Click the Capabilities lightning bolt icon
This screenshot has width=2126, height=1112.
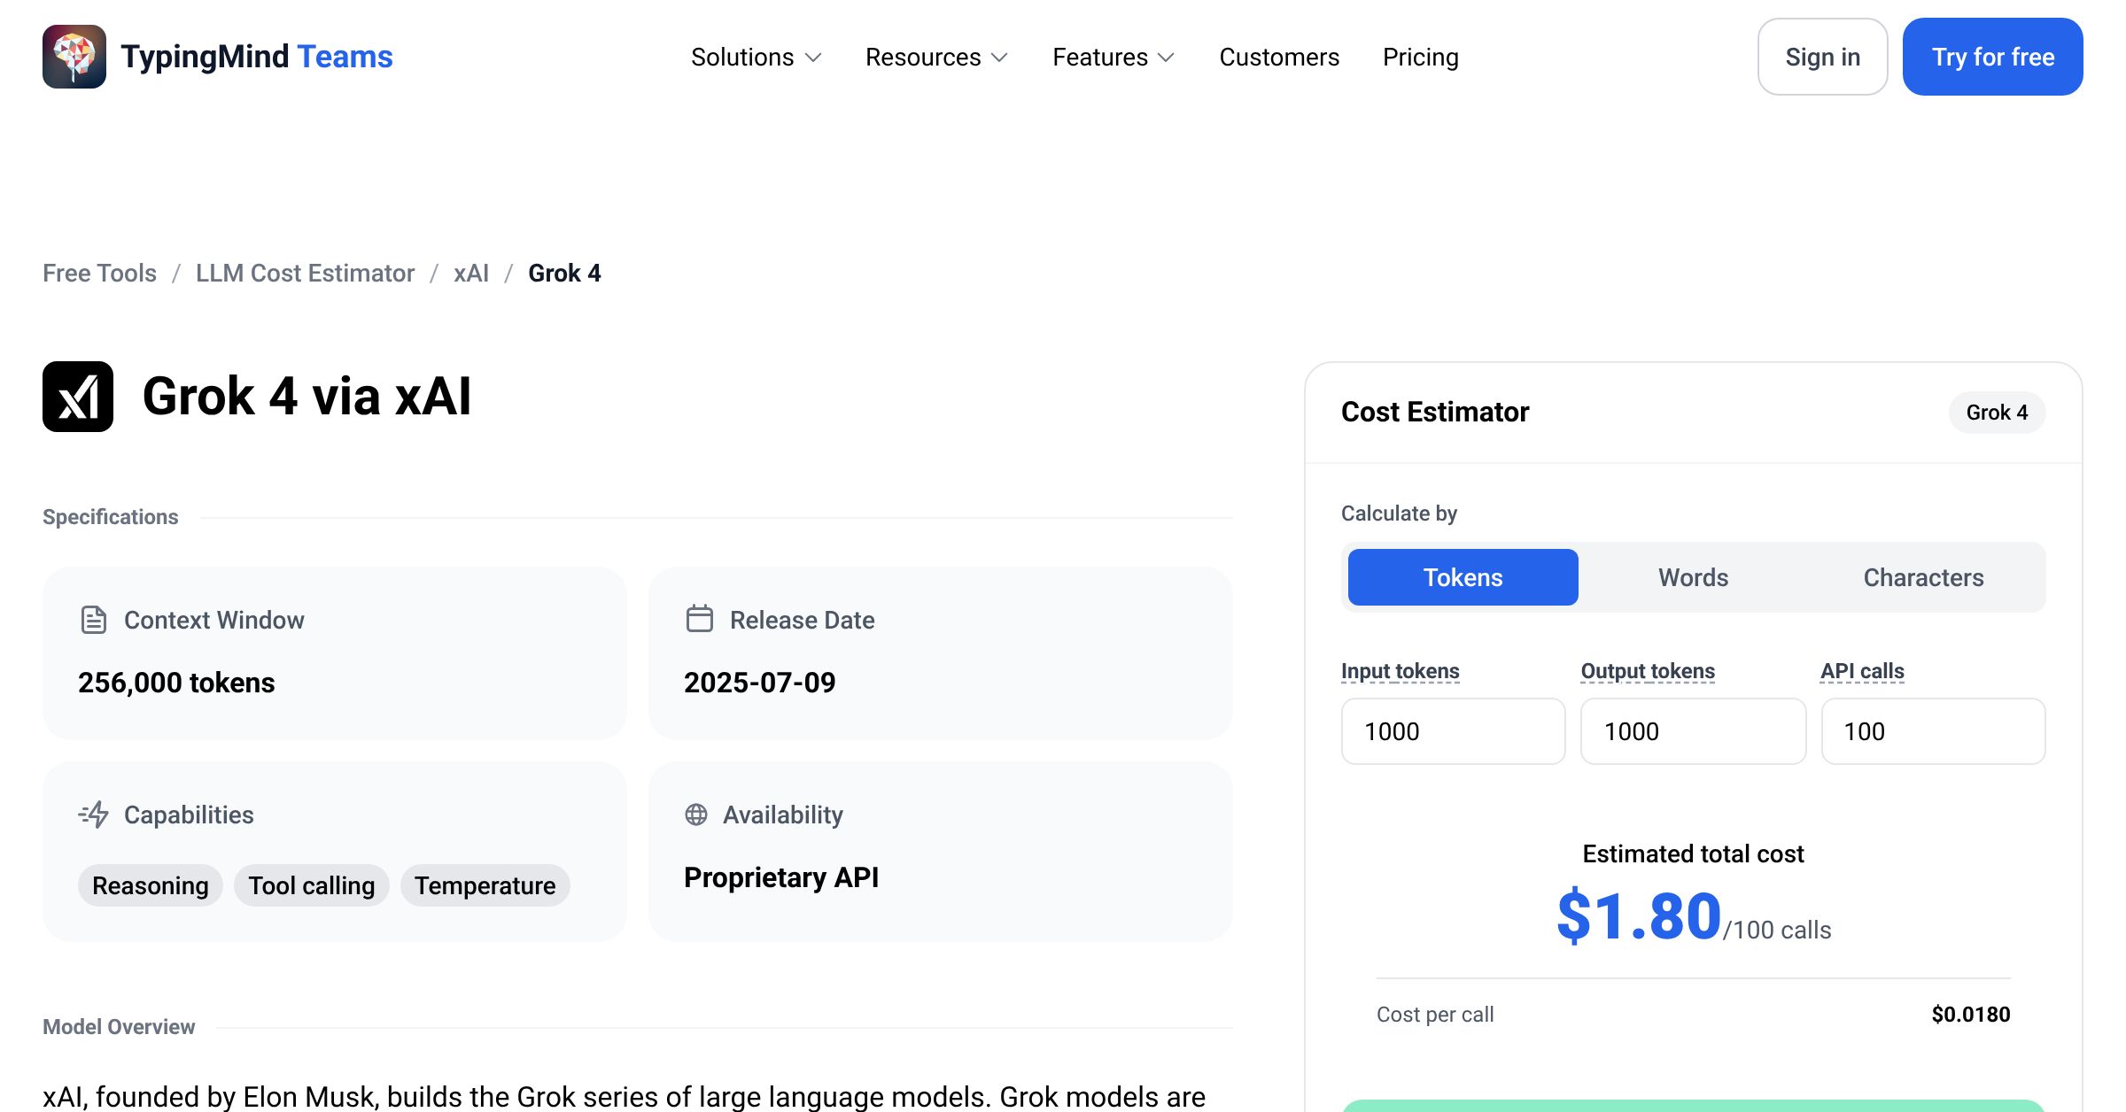(93, 815)
